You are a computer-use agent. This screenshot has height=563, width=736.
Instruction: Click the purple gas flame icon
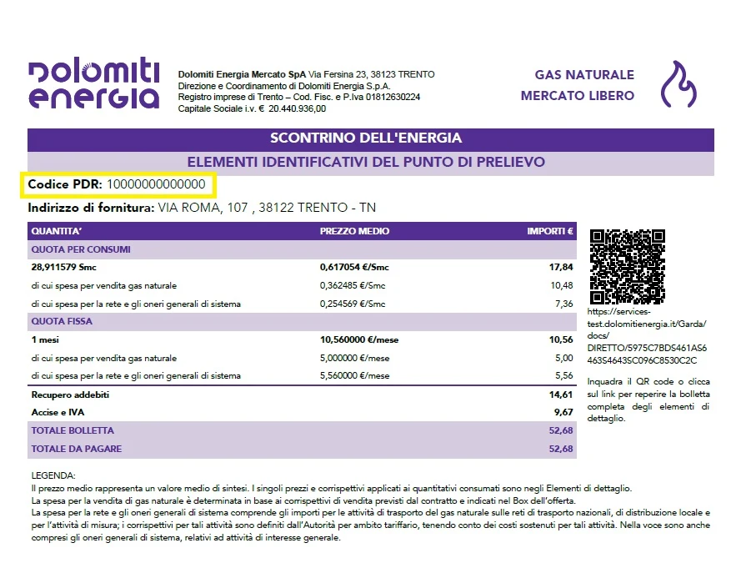[678, 84]
